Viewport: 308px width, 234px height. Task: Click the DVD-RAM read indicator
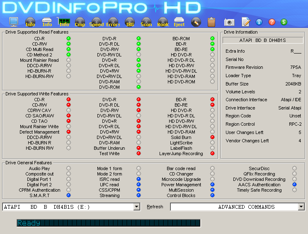pos(138,81)
